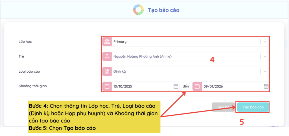Viewport: 289px width, 136px height.
Task: Open date picker icon right of start date
Action: point(176,86)
